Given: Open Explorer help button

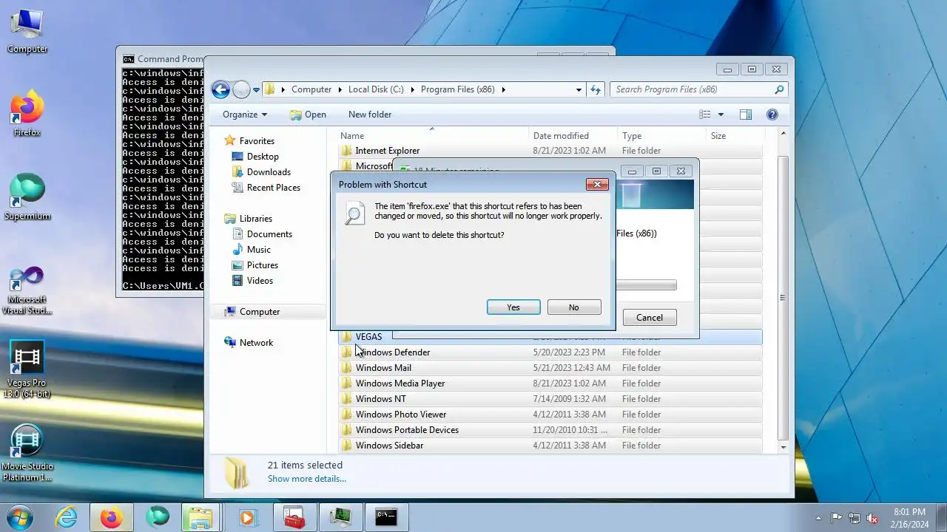Looking at the screenshot, I should 772,115.
